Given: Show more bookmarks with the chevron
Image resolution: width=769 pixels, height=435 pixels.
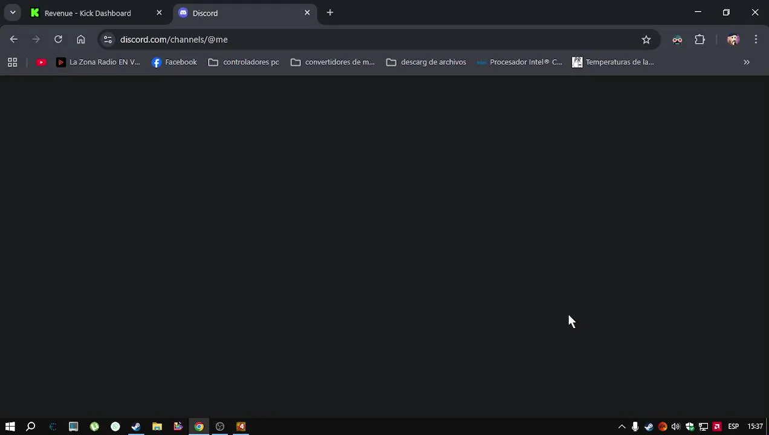Looking at the screenshot, I should [x=747, y=62].
